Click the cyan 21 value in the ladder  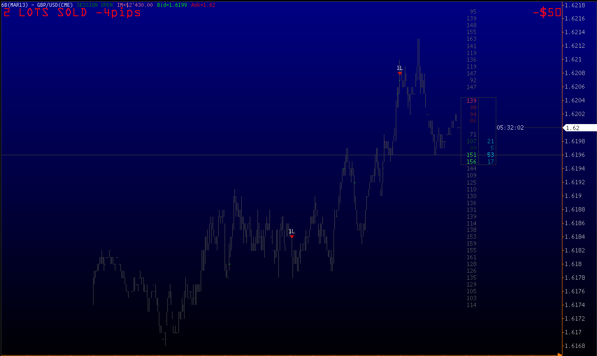[491, 142]
